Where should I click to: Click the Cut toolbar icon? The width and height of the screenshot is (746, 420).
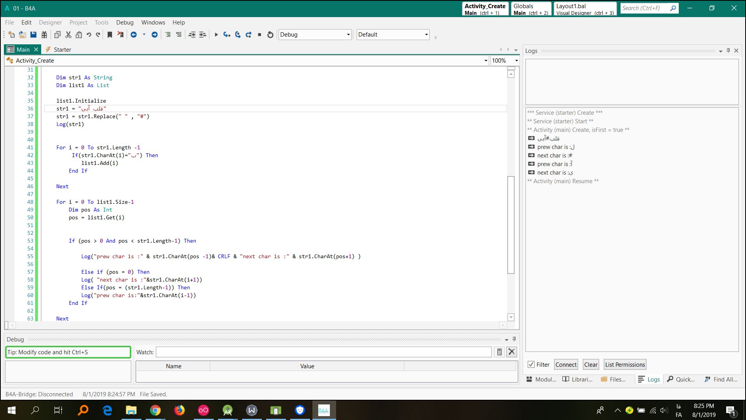click(68, 34)
